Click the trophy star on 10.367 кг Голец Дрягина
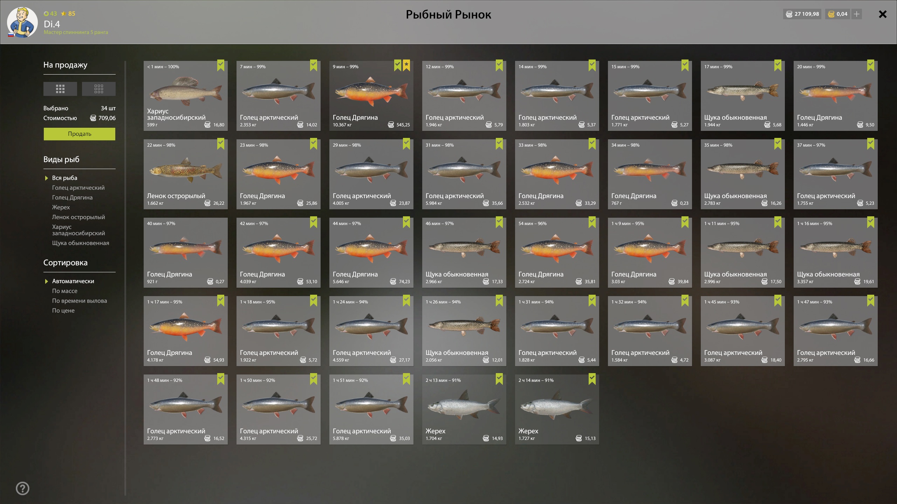This screenshot has height=504, width=897. pyautogui.click(x=406, y=65)
